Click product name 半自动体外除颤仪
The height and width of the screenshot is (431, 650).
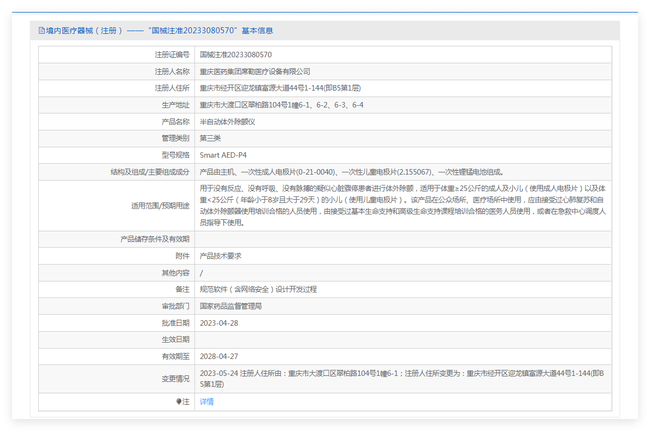227,122
